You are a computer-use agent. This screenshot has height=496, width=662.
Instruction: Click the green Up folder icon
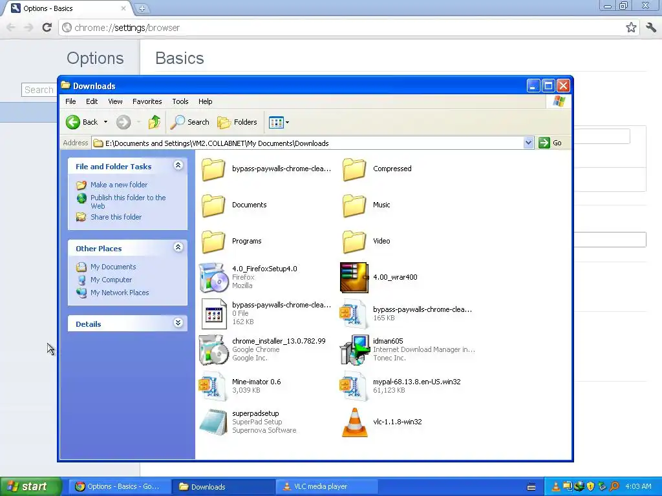coord(154,122)
